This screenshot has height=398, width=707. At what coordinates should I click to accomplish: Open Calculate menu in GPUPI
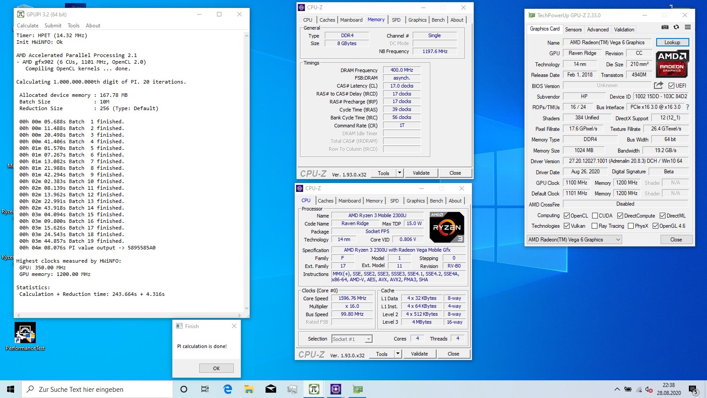(28, 26)
